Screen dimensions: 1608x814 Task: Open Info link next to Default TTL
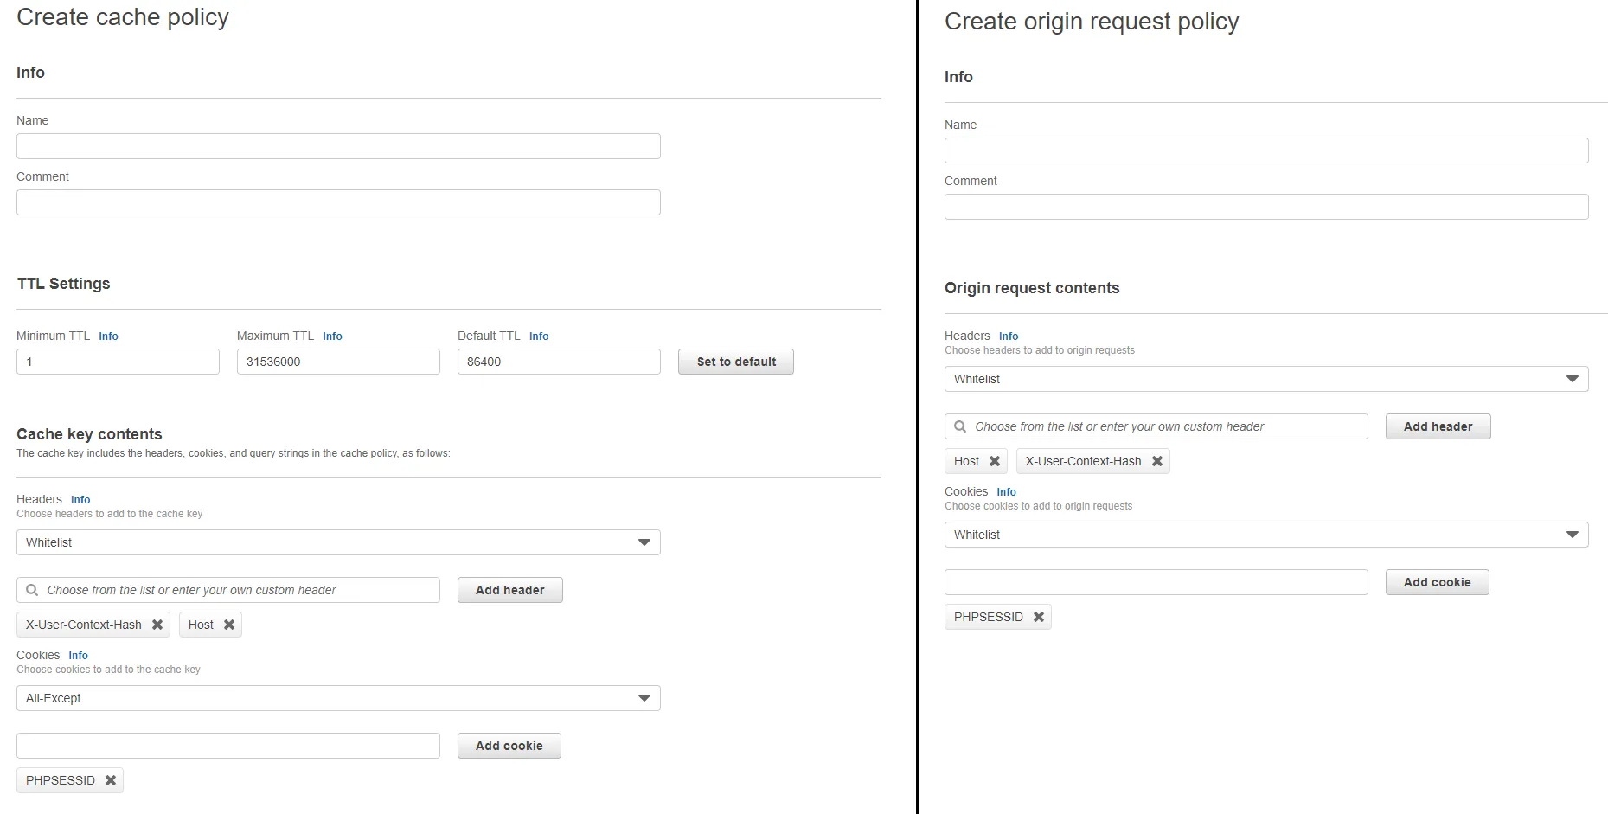(x=539, y=336)
